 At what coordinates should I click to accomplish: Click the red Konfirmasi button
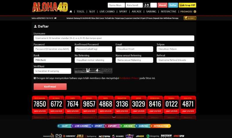tap(50, 87)
